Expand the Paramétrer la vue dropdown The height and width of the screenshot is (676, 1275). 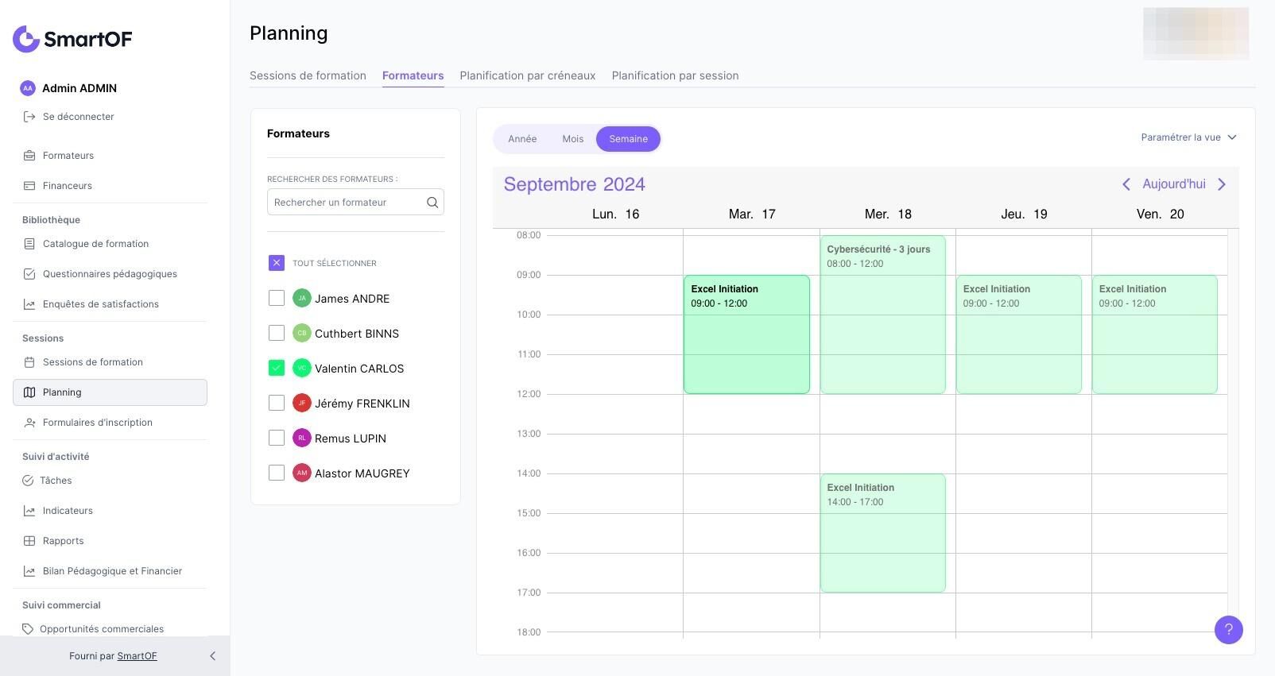pos(1188,137)
